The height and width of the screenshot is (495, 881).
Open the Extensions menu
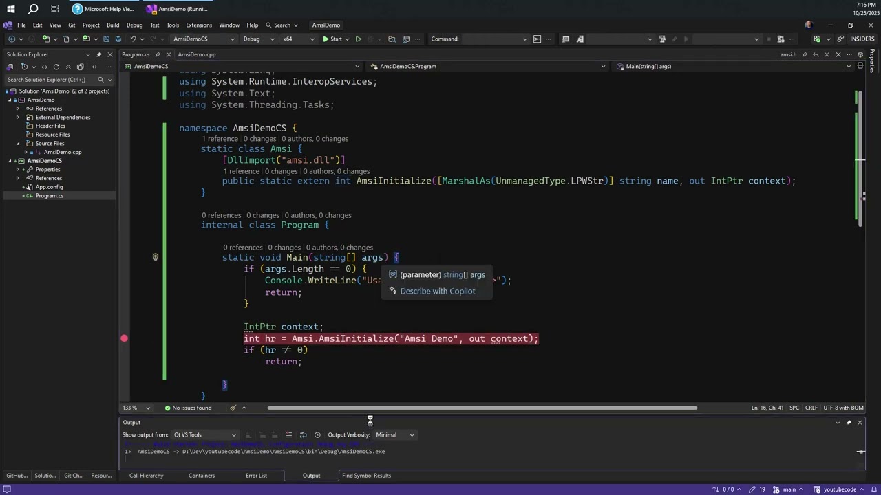(199, 25)
